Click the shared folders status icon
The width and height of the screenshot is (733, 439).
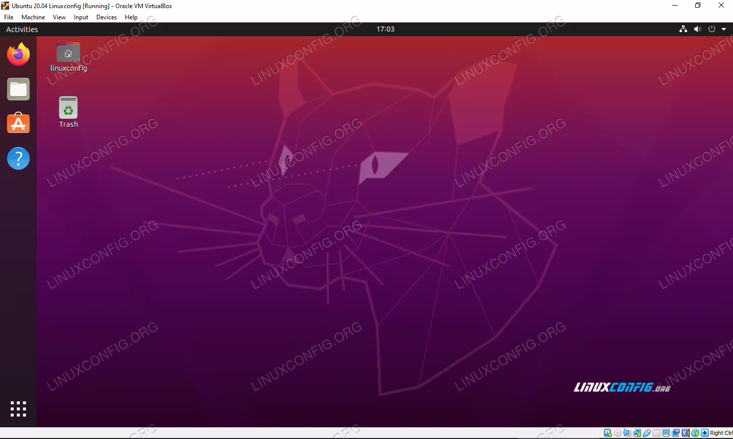tap(657, 433)
